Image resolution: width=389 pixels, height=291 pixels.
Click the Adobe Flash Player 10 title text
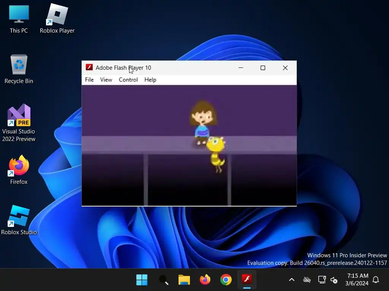click(x=123, y=67)
